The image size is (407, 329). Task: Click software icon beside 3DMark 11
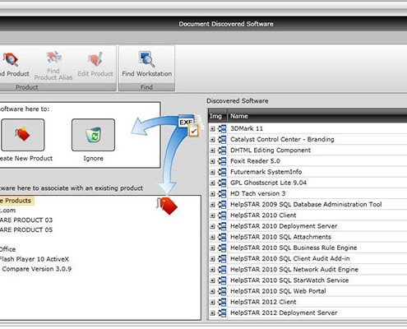click(222, 128)
